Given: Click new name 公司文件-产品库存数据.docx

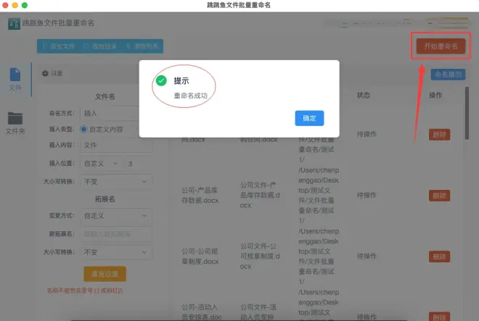Looking at the screenshot, I should click(x=260, y=196).
